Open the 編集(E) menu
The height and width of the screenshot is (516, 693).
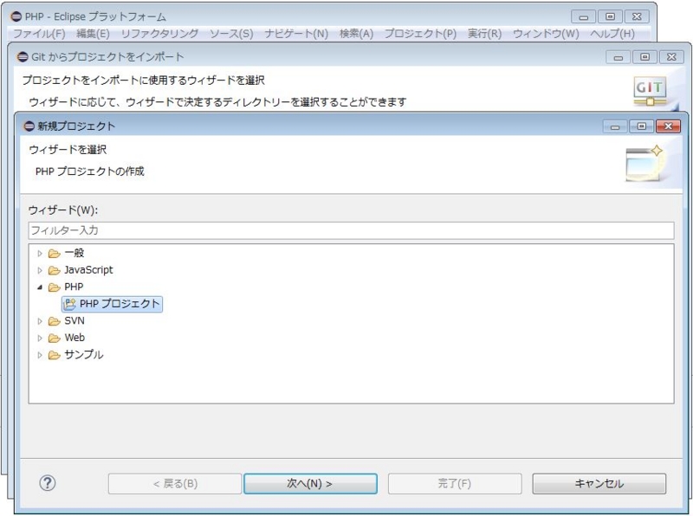93,34
